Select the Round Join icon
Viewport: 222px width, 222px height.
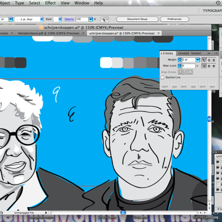(x=209, y=66)
